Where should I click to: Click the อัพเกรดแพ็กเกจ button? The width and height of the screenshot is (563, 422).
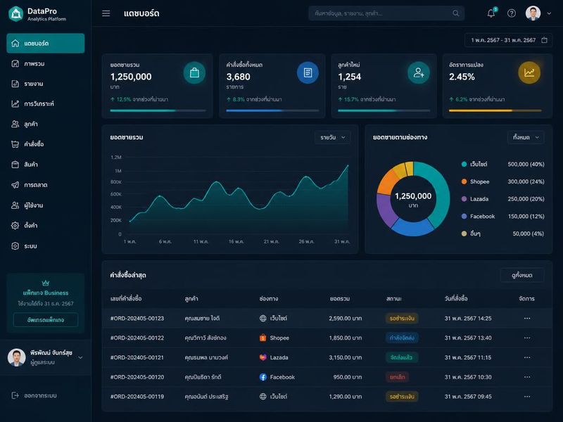coord(46,320)
